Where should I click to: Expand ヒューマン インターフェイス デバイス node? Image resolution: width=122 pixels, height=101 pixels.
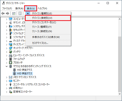[x=7, y=55]
